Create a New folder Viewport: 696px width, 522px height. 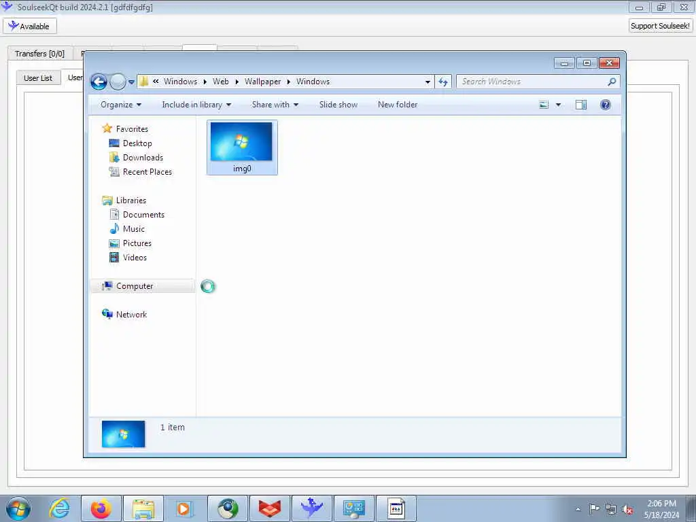point(398,105)
